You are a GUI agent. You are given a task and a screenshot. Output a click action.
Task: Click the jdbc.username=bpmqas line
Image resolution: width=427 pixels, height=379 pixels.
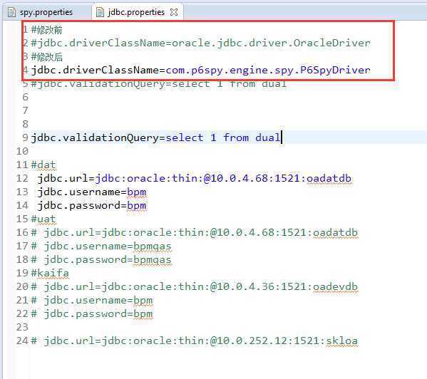(101, 246)
